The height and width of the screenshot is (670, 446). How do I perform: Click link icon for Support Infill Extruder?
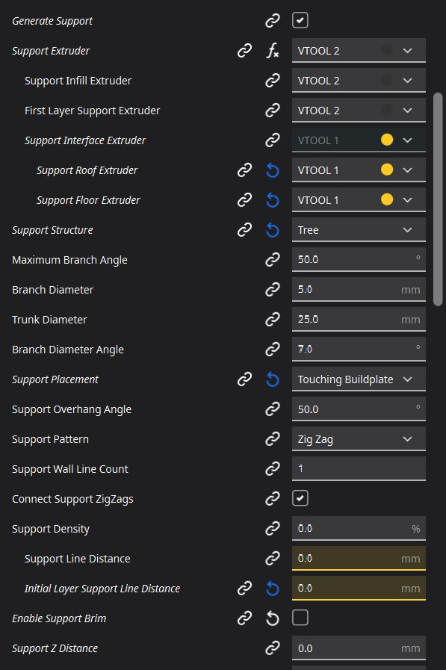click(272, 81)
